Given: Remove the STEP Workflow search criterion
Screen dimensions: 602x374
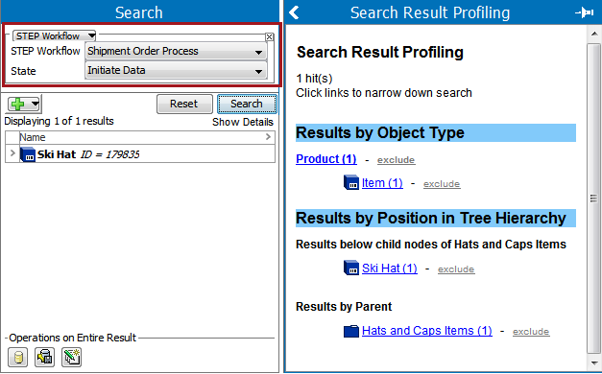Looking at the screenshot, I should (270, 36).
